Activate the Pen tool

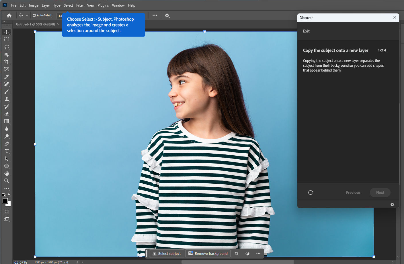pos(7,144)
